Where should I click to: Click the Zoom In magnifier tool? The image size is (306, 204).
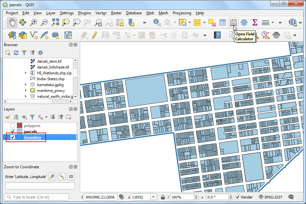(x=34, y=22)
